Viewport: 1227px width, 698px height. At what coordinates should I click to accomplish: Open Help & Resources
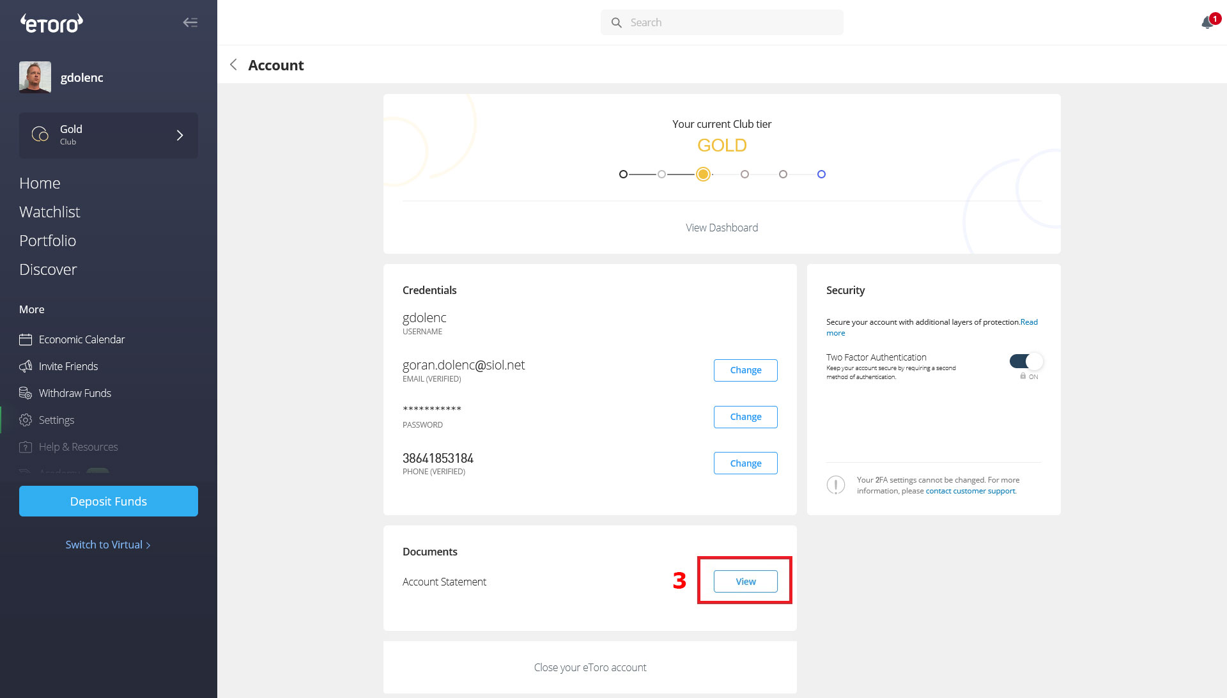[x=78, y=447]
